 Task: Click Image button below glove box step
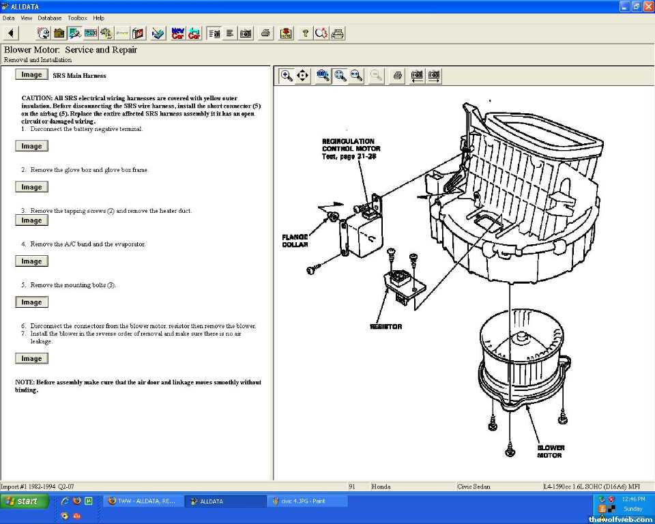[x=31, y=187]
